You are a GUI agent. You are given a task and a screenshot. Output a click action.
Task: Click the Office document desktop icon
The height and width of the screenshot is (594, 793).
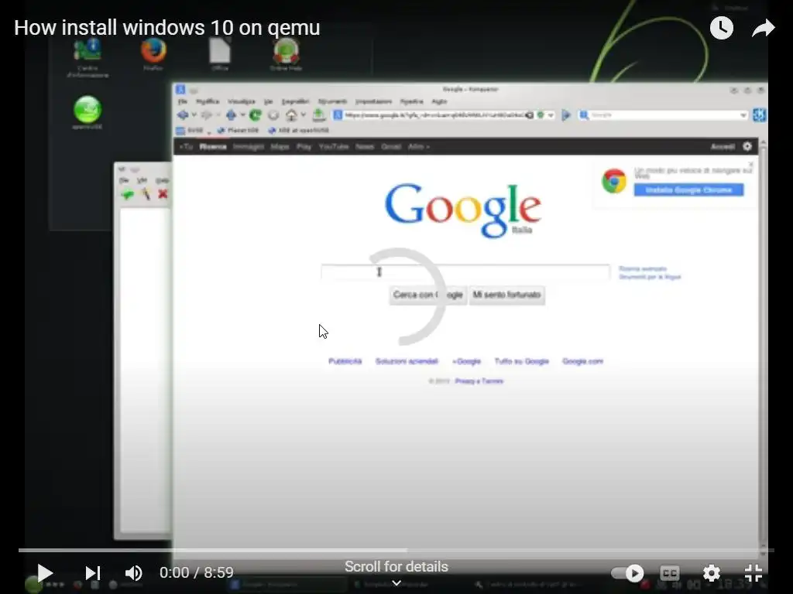coord(220,53)
